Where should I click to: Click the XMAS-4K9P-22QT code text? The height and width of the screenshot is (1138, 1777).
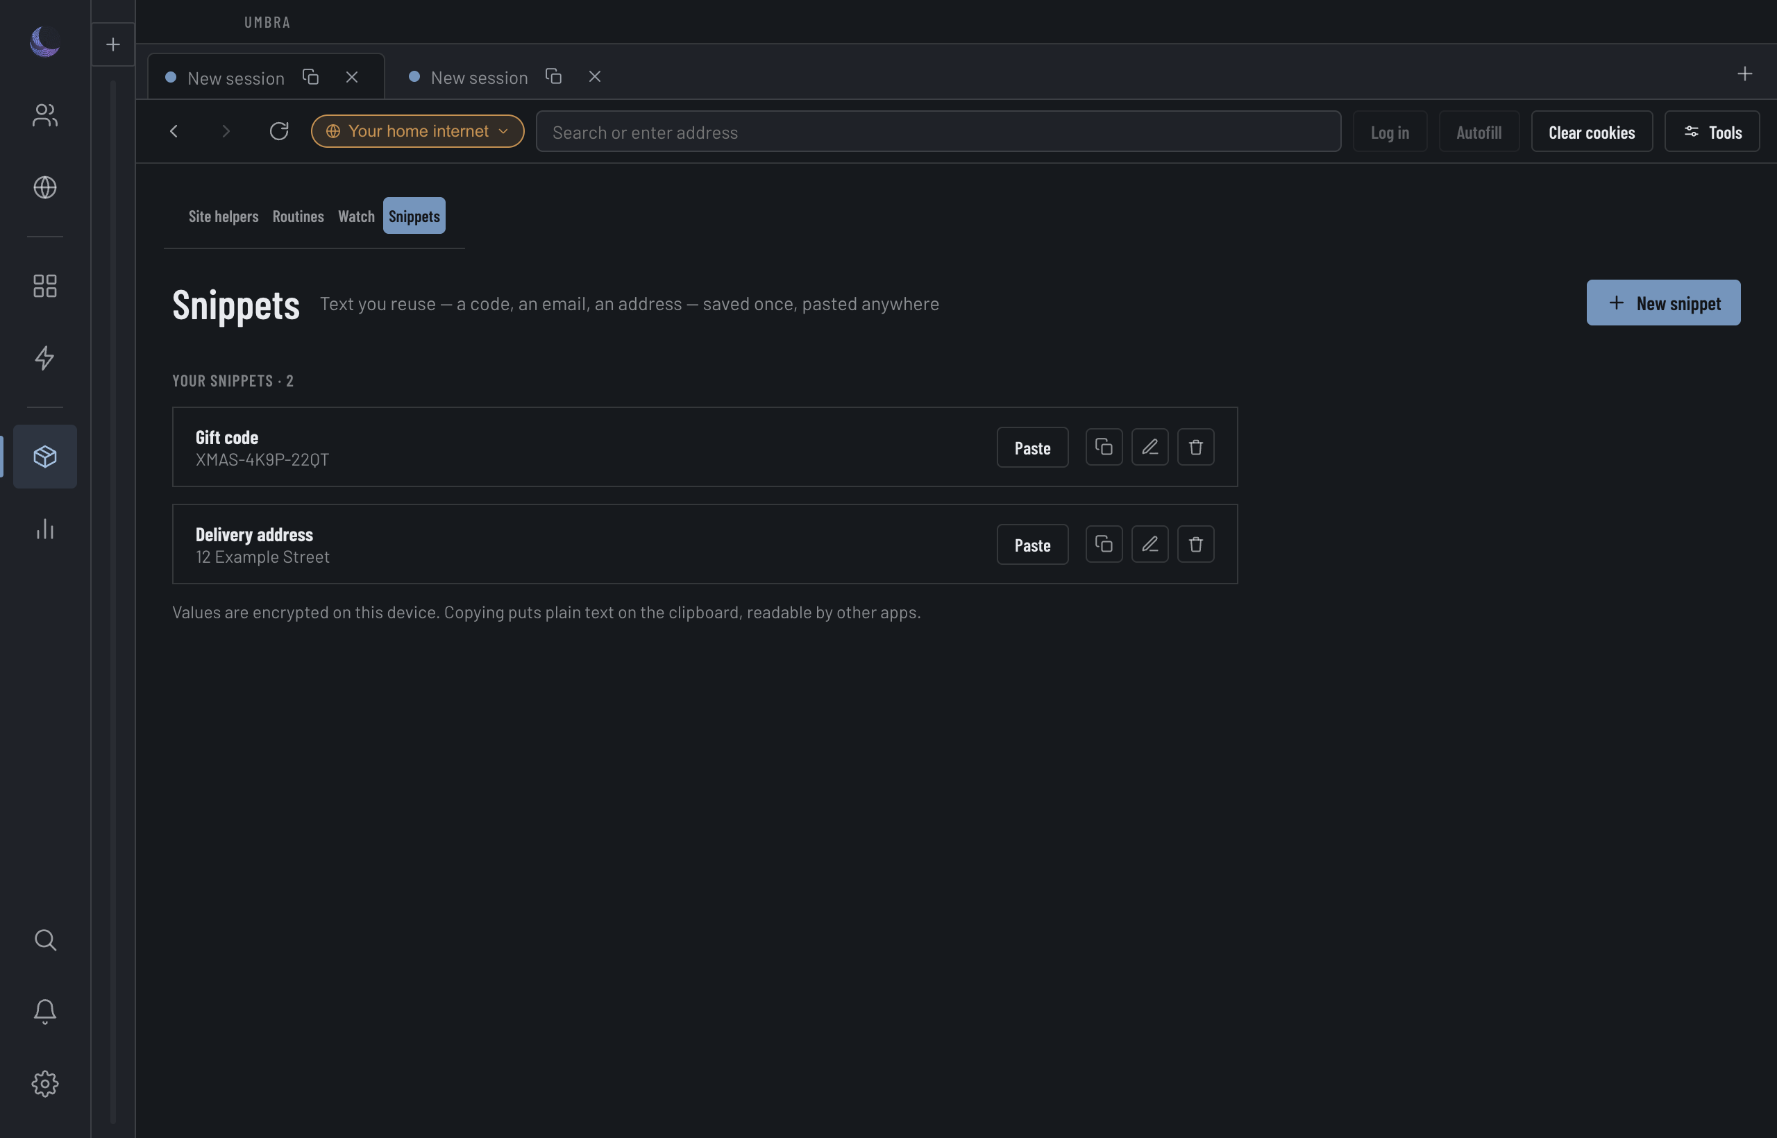click(x=262, y=459)
